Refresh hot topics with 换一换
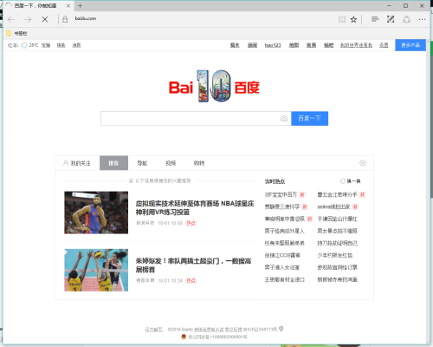Image resolution: width=433 pixels, height=347 pixels. click(x=353, y=181)
